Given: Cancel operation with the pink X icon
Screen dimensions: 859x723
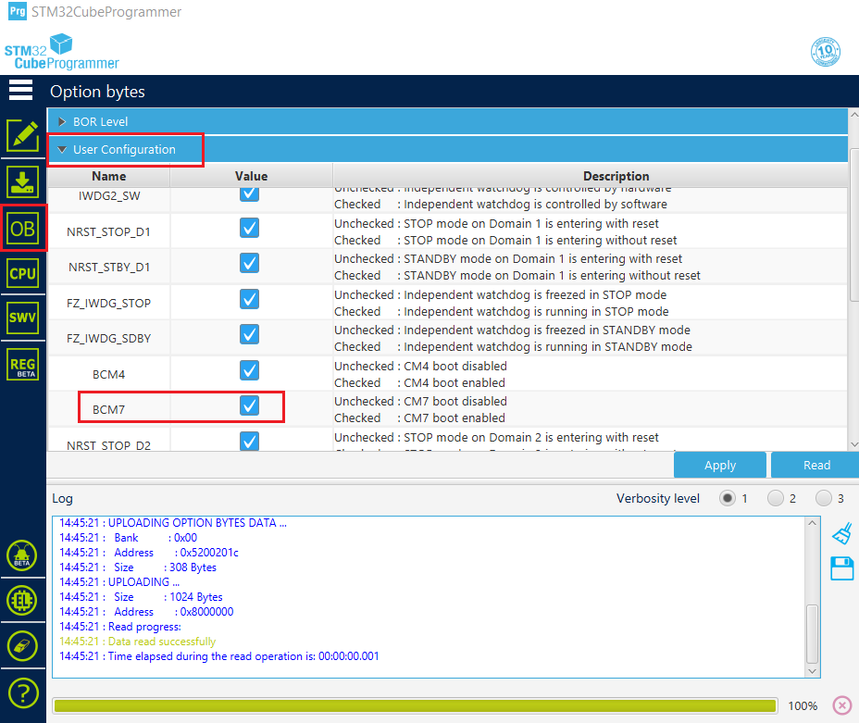Looking at the screenshot, I should point(842,705).
